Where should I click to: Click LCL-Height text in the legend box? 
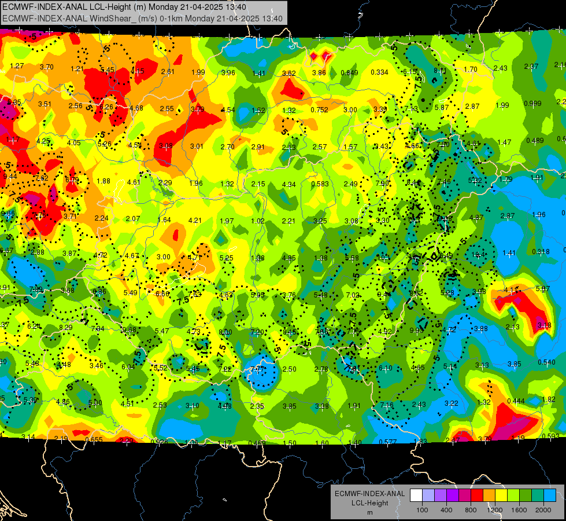[369, 503]
